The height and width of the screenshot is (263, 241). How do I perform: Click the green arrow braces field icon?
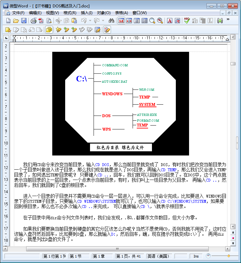(x=220, y=21)
